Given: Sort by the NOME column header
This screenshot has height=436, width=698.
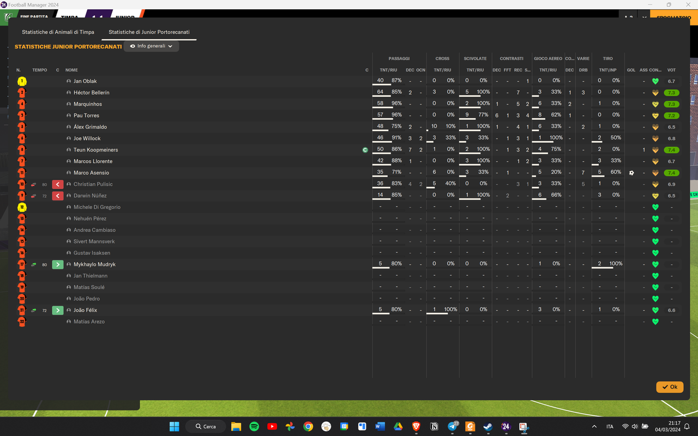Looking at the screenshot, I should tap(71, 70).
